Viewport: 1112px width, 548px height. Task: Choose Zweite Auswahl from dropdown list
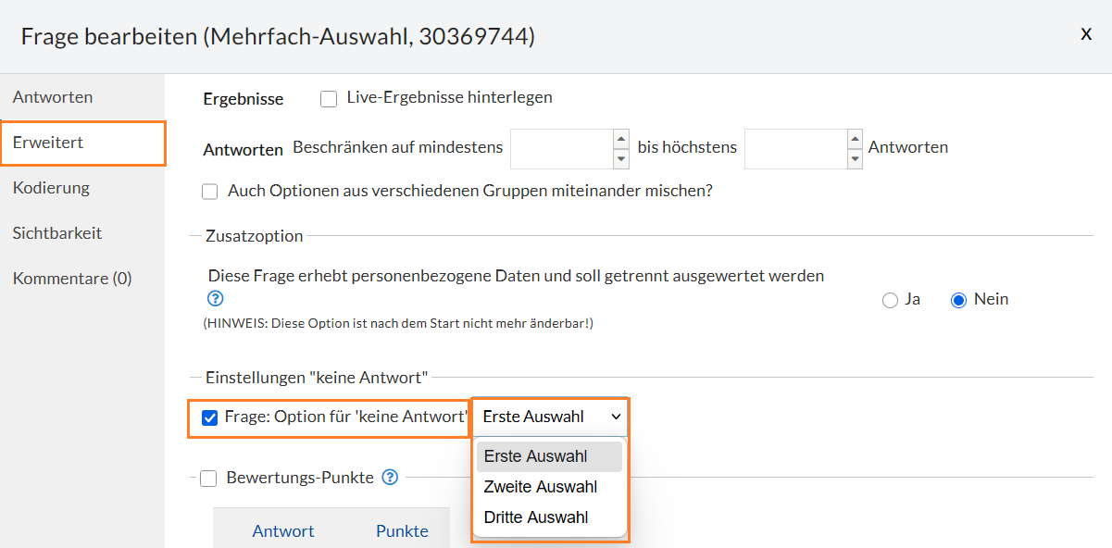pyautogui.click(x=540, y=487)
